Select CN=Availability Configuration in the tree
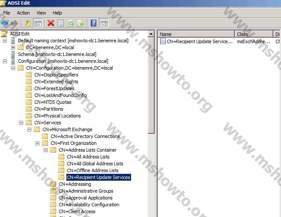281x217 pixels. pyautogui.click(x=89, y=205)
